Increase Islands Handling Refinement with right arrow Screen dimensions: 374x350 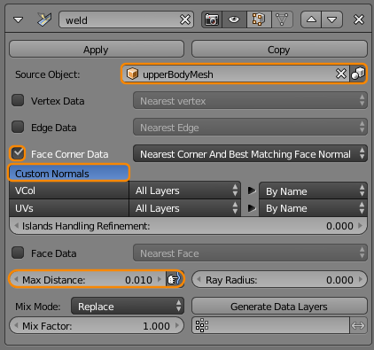(360, 226)
